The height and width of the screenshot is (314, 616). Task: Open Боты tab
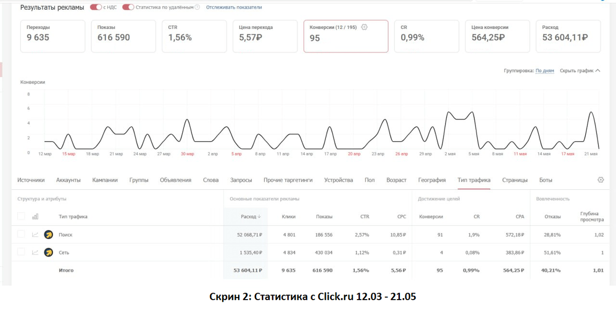(546, 180)
